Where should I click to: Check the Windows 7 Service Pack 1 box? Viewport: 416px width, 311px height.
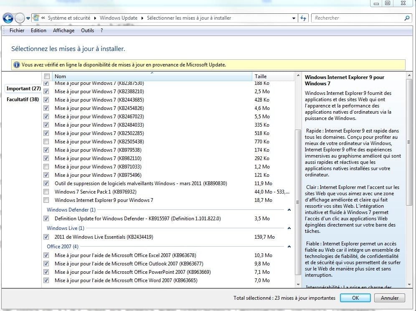pyautogui.click(x=46, y=192)
